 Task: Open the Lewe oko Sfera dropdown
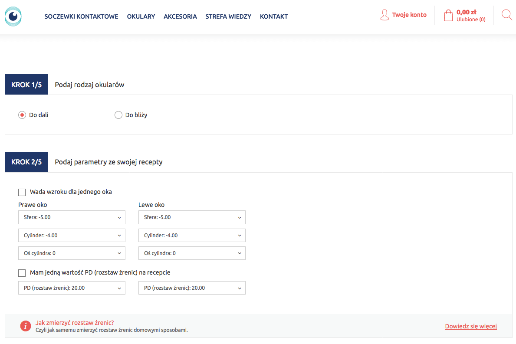[192, 217]
